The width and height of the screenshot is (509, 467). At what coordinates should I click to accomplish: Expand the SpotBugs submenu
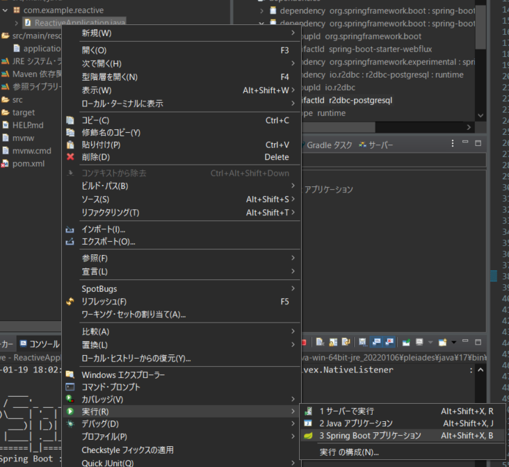(181, 289)
